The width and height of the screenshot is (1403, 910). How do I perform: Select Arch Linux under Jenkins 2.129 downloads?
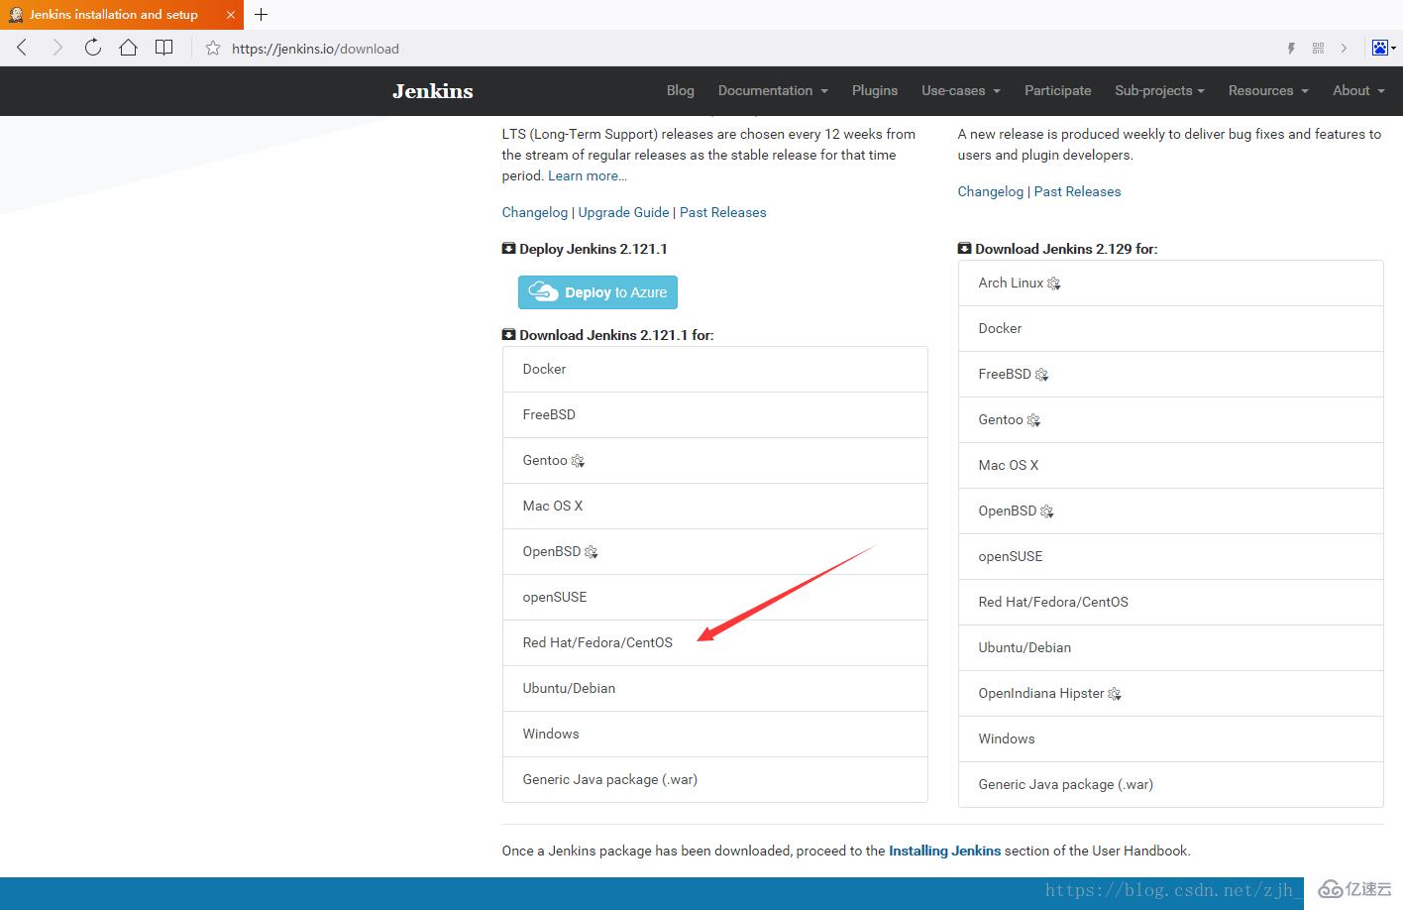1171,283
